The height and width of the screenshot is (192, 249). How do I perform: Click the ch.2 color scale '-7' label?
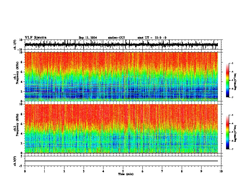[x=232, y=149]
